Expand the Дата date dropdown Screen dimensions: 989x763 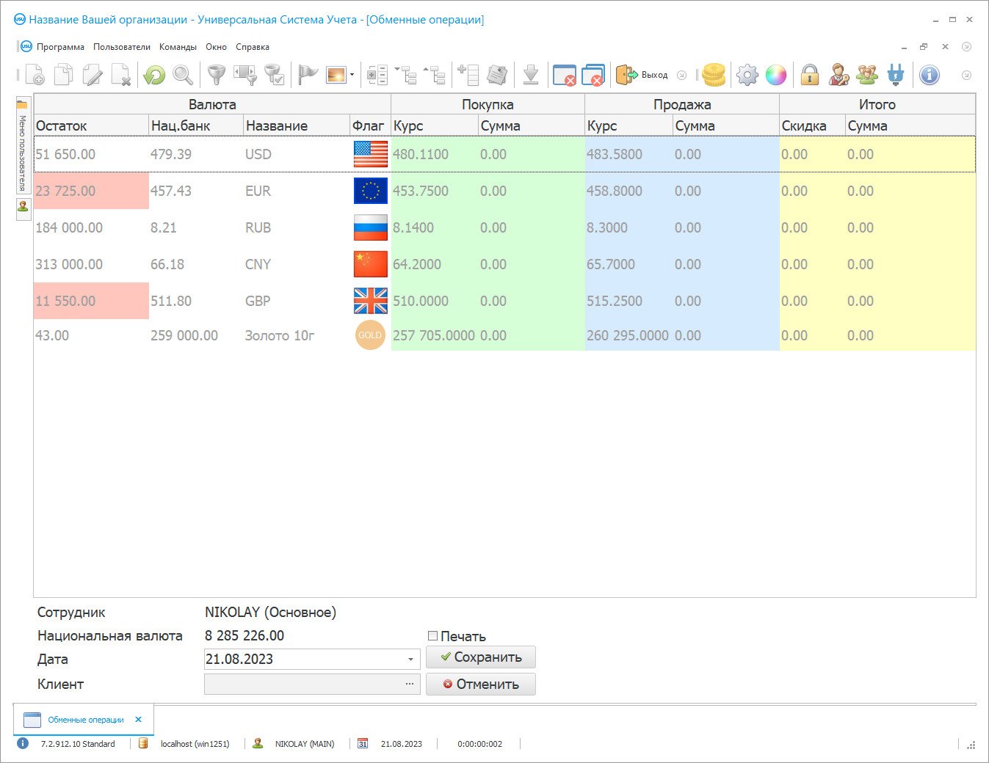click(410, 660)
